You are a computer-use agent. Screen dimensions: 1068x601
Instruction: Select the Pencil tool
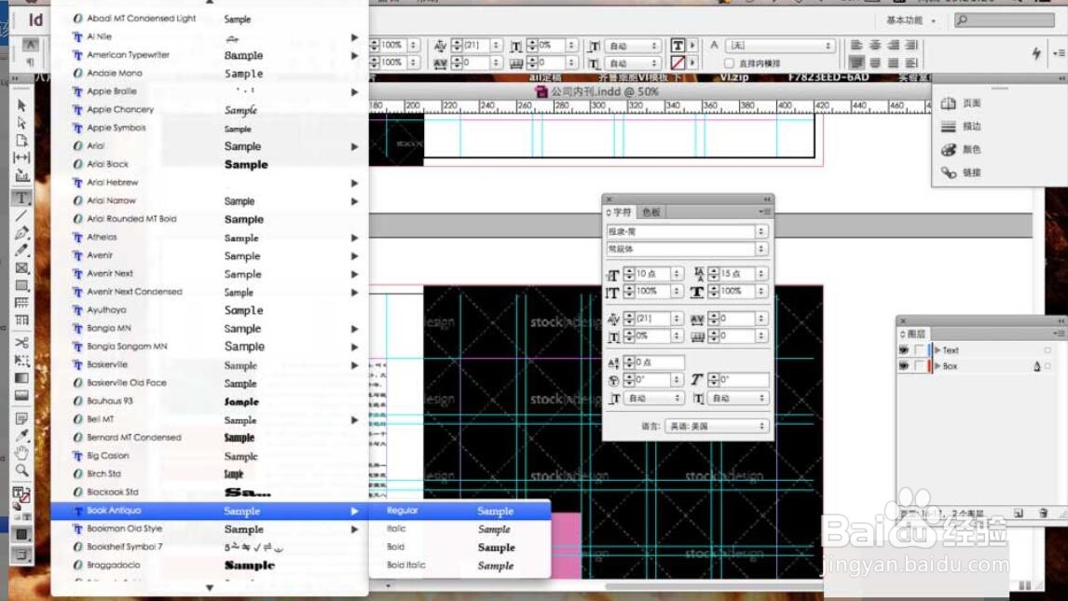click(x=21, y=251)
